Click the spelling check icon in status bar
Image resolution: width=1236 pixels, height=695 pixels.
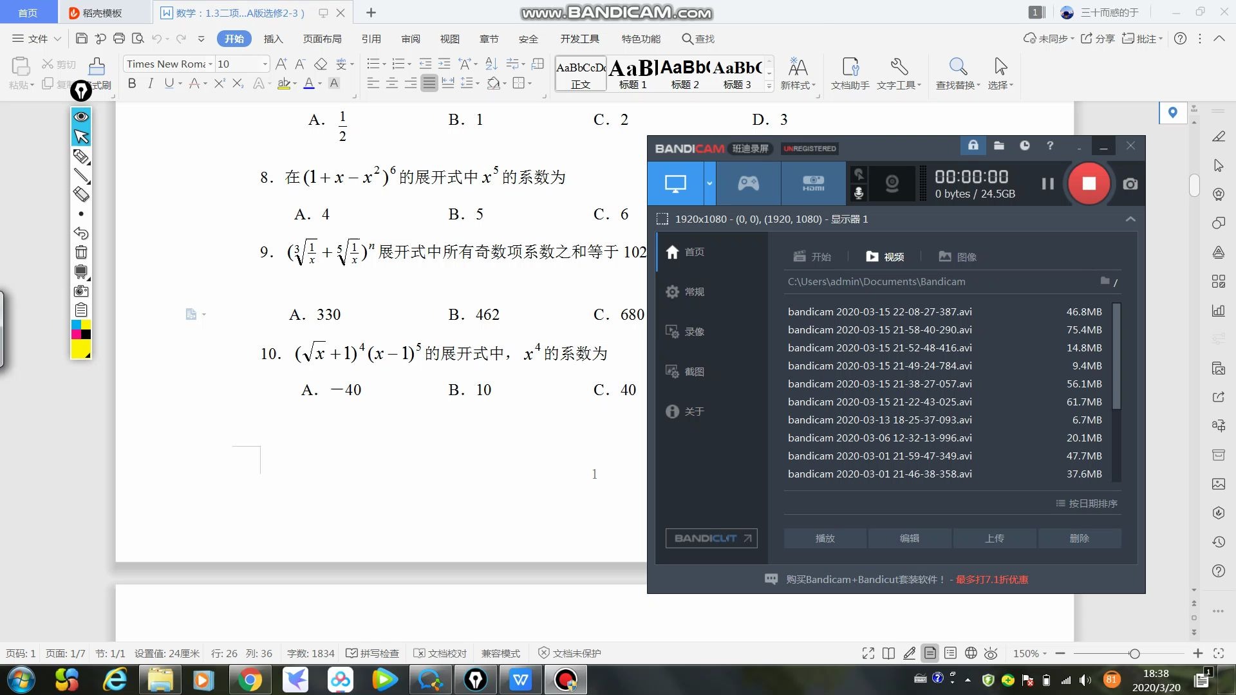pyautogui.click(x=354, y=653)
